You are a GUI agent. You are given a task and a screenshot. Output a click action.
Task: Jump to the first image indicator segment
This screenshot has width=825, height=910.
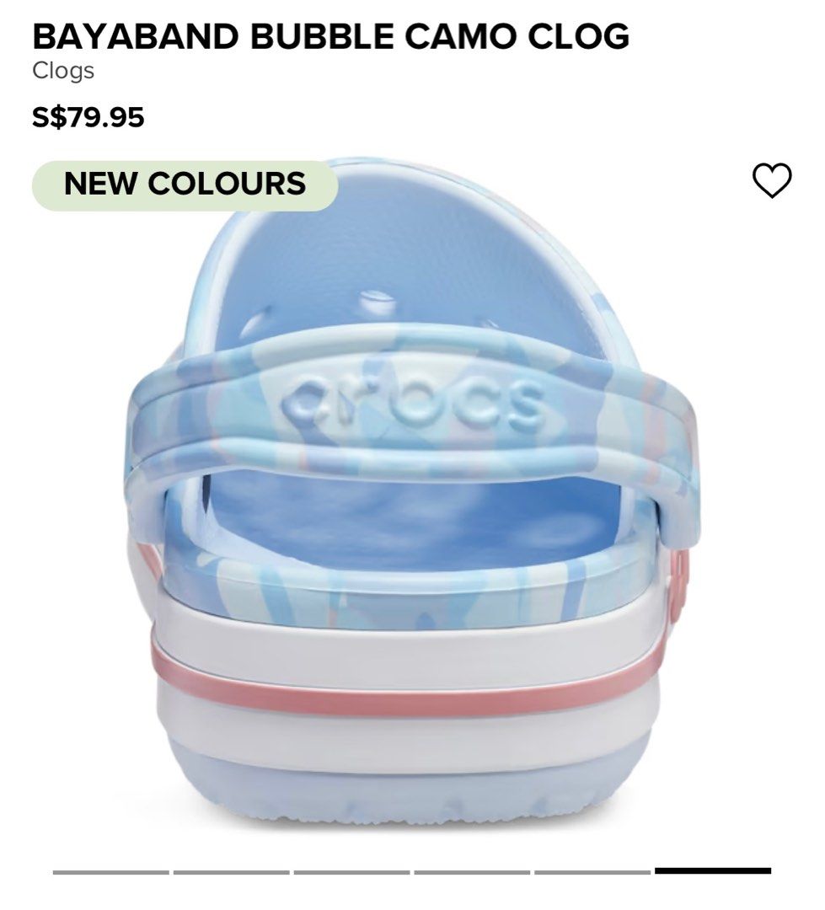(x=111, y=872)
